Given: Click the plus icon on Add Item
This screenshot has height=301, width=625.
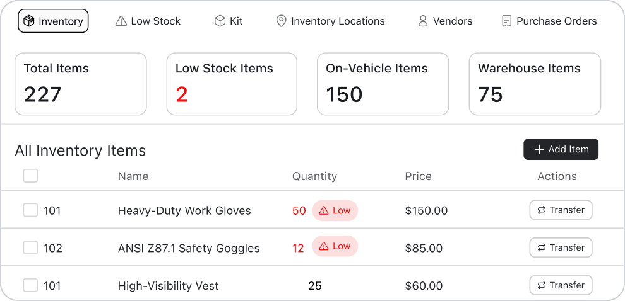Looking at the screenshot, I should (x=539, y=150).
